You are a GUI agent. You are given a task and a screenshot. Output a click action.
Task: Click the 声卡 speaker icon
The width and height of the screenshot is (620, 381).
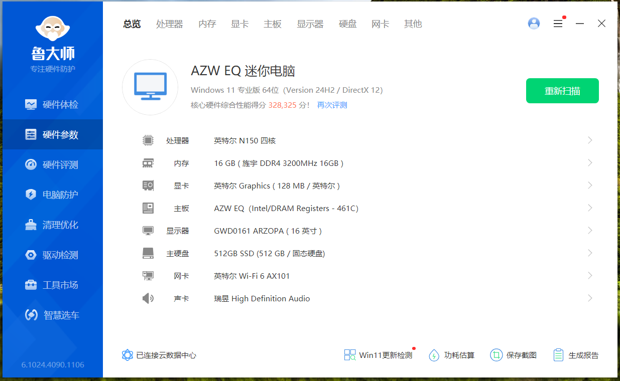pyautogui.click(x=148, y=298)
